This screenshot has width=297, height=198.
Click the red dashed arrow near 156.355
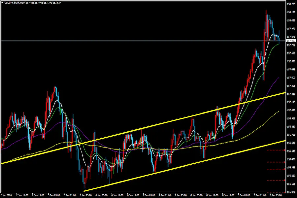click(x=276, y=169)
